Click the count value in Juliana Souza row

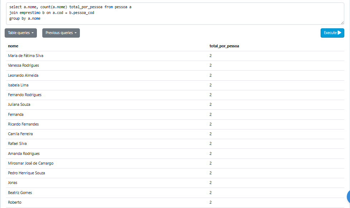coord(211,105)
